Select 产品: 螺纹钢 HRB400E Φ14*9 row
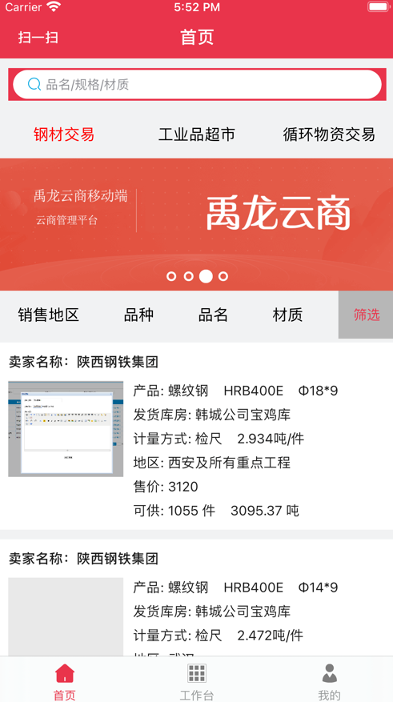 235,588
